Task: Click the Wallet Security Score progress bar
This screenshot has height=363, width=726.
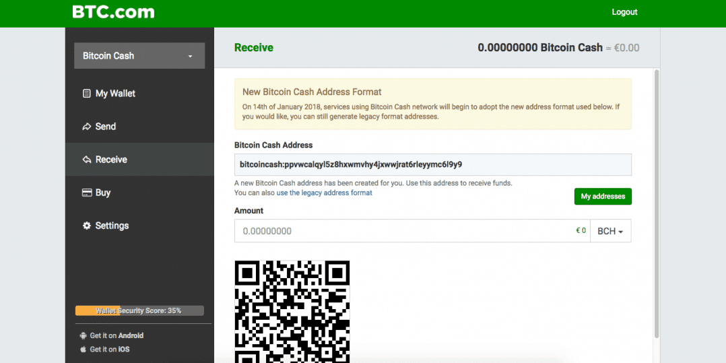Action: coord(139,310)
